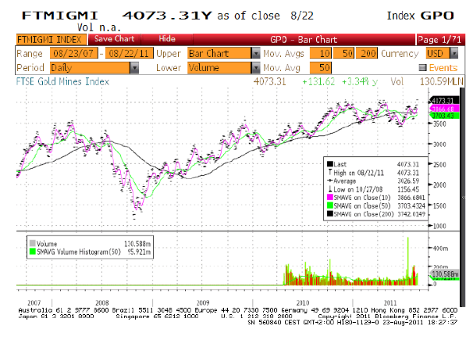This screenshot has height=347, width=473.
Task: Click the Low 1156.45 legend value
Action: click(408, 189)
